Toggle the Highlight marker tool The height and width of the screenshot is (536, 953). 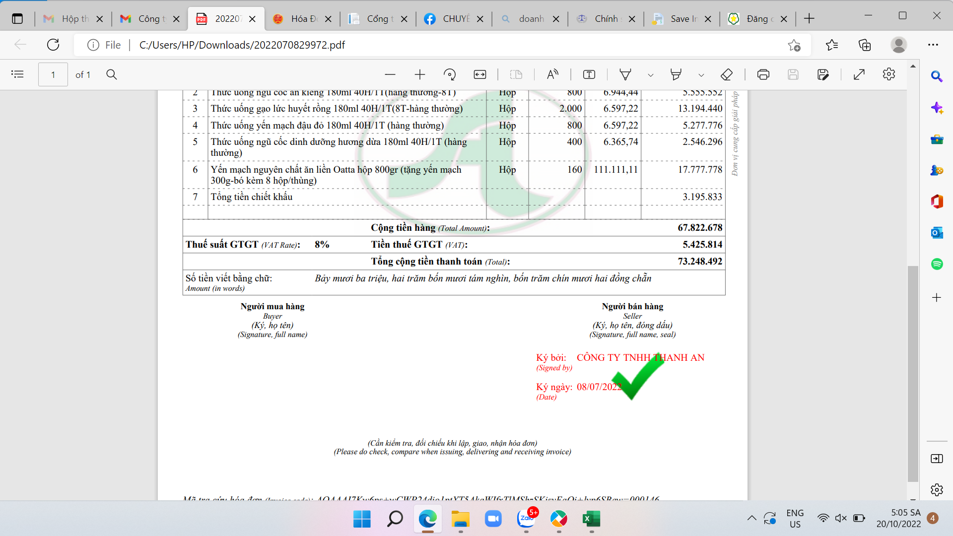676,74
